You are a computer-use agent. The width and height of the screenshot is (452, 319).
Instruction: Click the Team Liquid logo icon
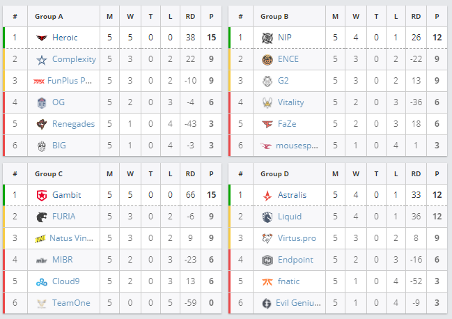tap(267, 217)
